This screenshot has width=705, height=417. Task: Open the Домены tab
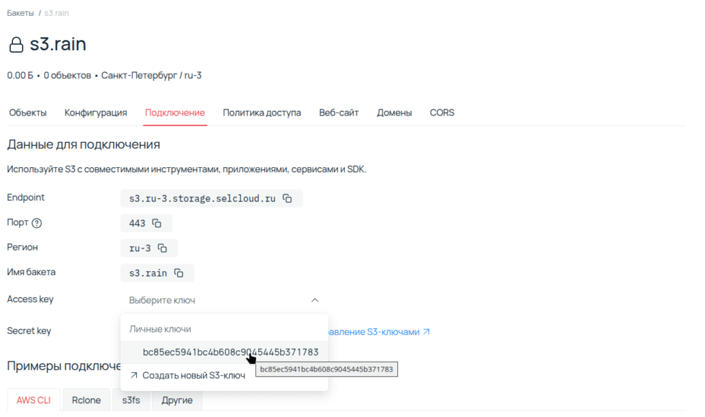[394, 113]
